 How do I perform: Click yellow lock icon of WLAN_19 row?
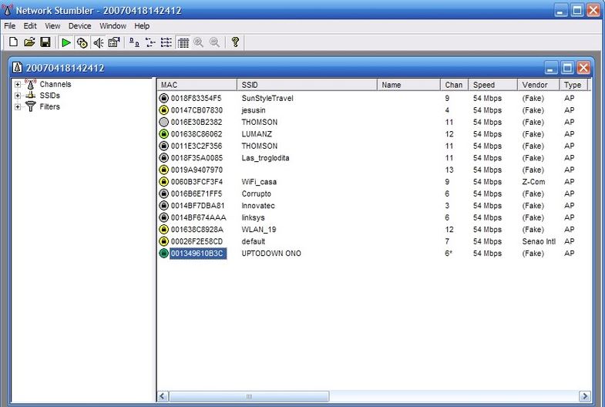163,230
